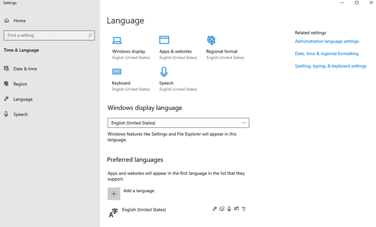Click speech recognition microphone feature icon
This screenshot has height=227, width=376.
[x=229, y=209]
